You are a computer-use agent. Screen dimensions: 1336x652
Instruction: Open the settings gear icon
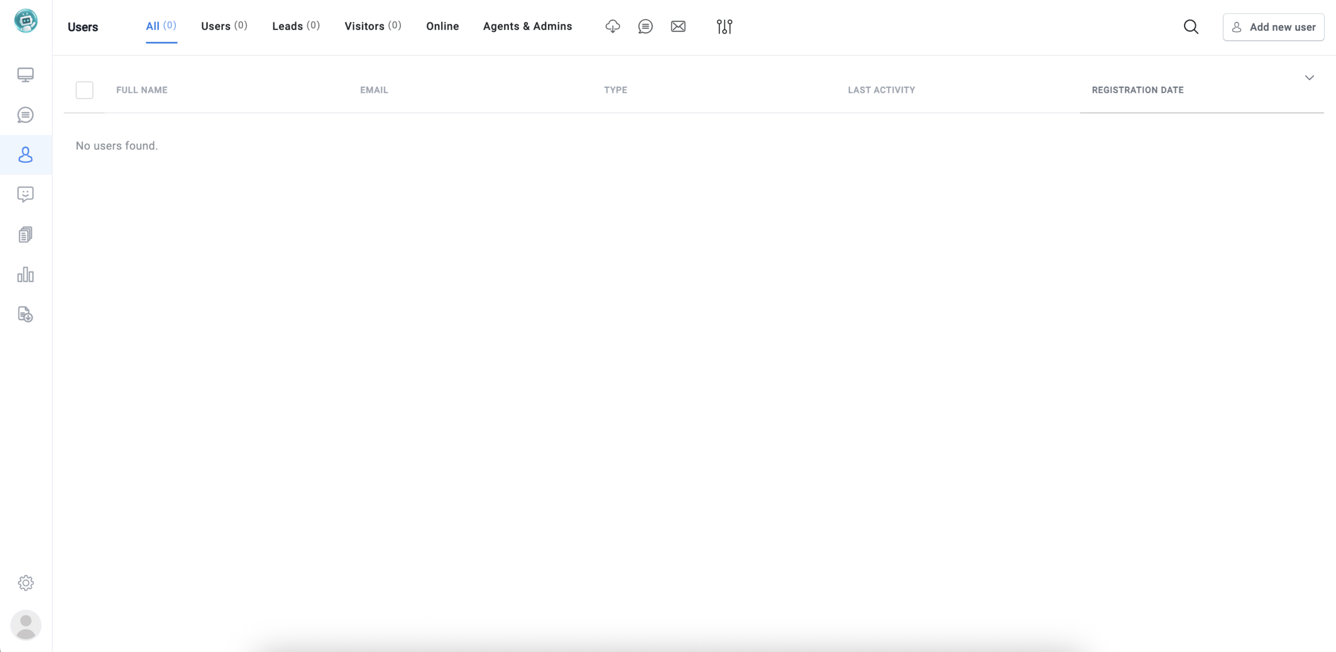(26, 583)
